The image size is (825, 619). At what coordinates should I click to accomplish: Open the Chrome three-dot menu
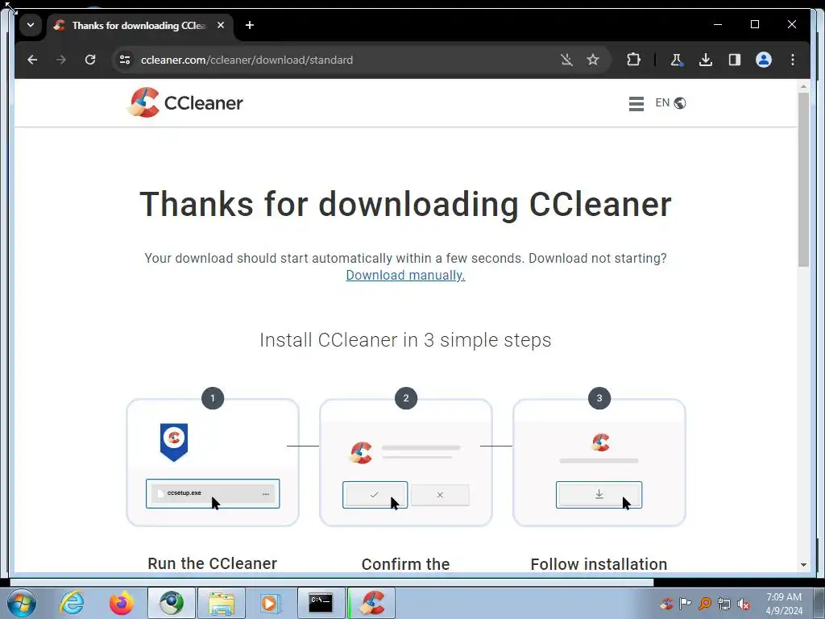pyautogui.click(x=793, y=60)
